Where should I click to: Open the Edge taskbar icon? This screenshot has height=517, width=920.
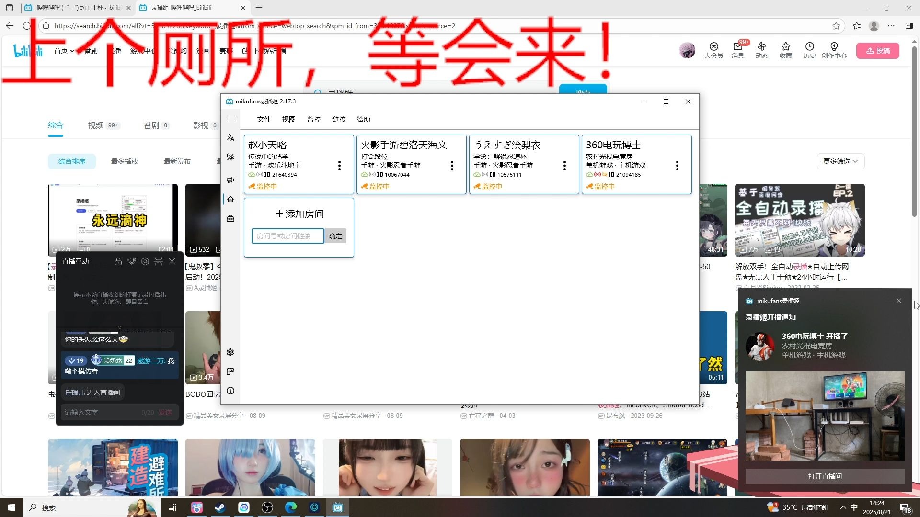click(x=291, y=507)
